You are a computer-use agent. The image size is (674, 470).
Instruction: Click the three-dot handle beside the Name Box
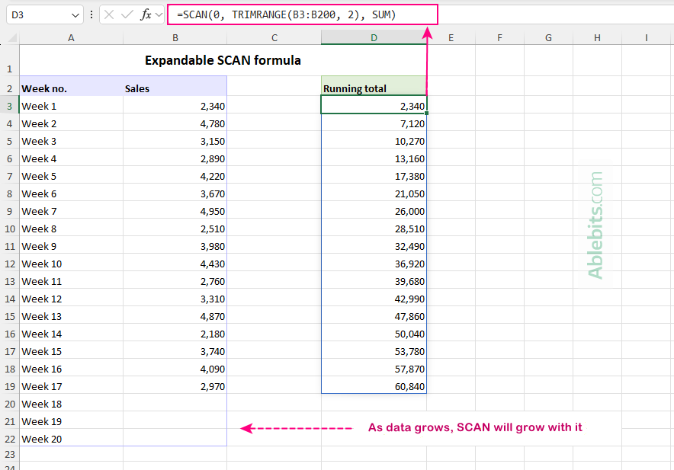coord(91,15)
